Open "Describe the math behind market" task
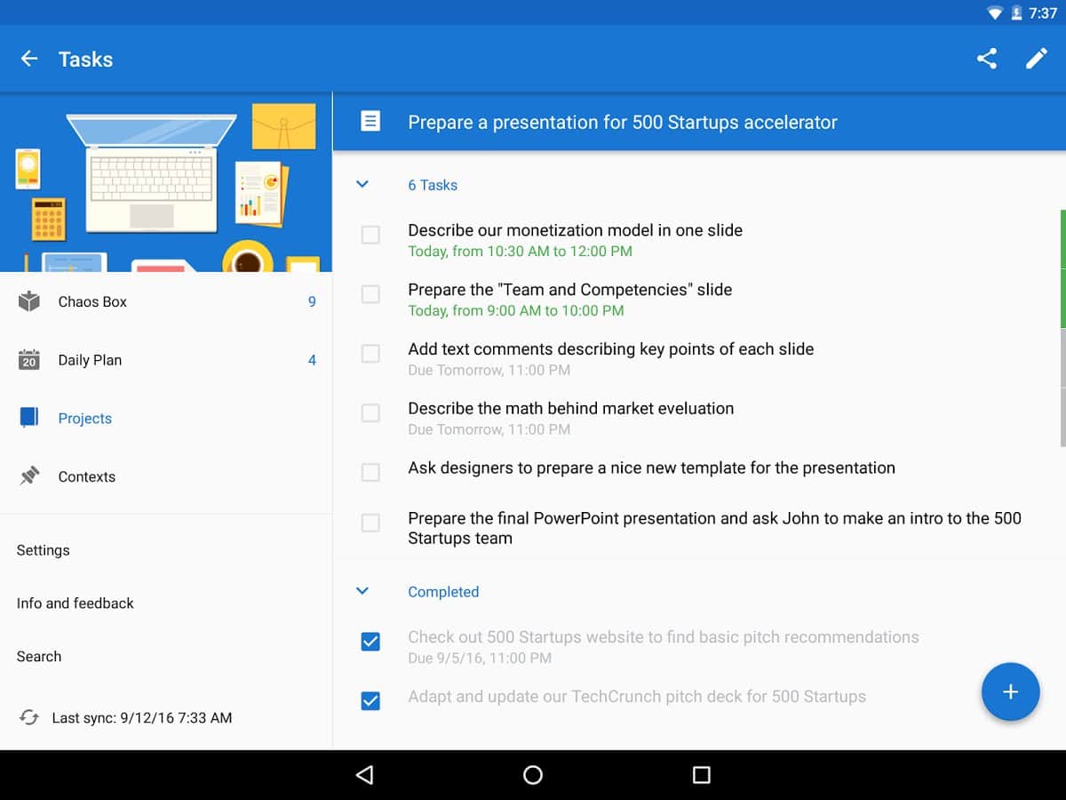The image size is (1066, 800). coord(570,409)
